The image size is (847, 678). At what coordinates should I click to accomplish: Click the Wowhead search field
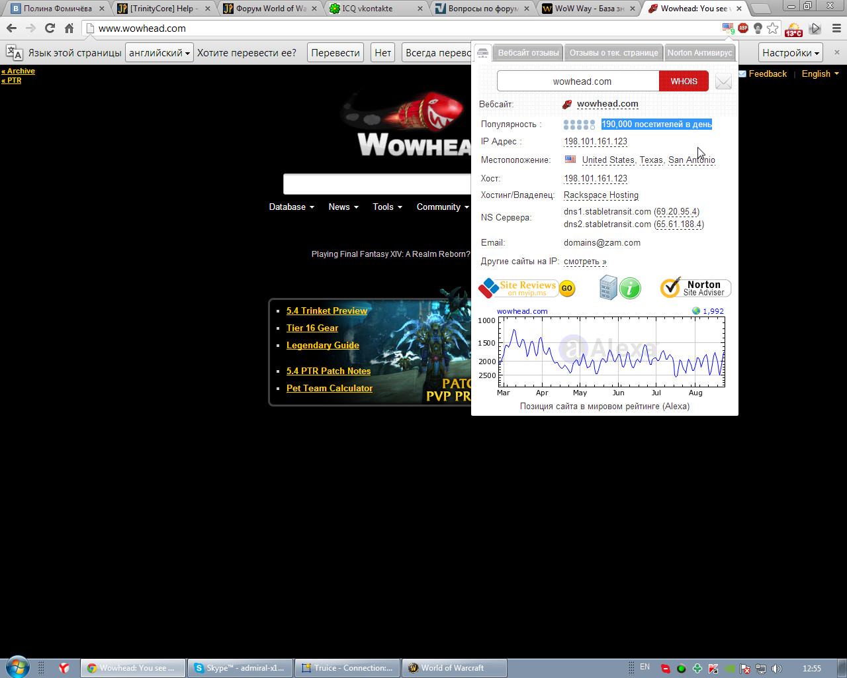pos(377,184)
